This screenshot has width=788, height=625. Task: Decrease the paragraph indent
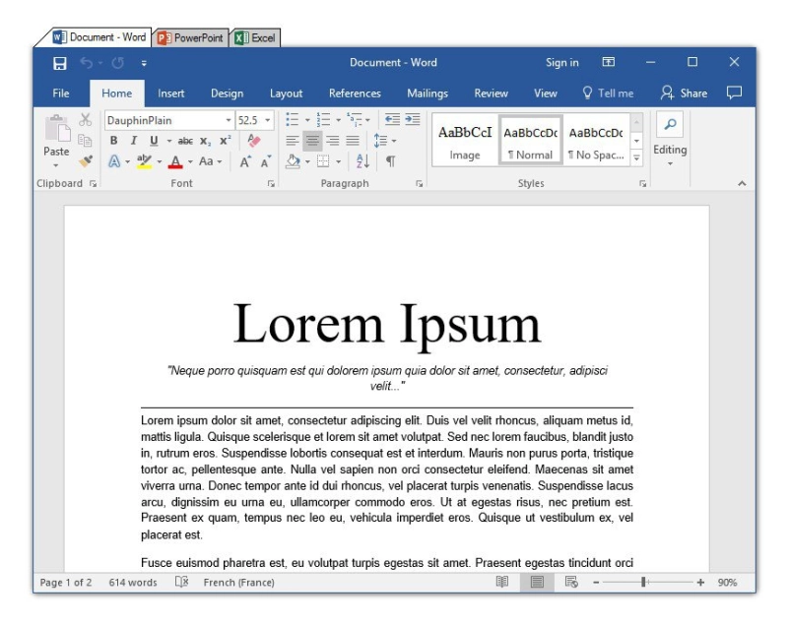click(x=392, y=119)
